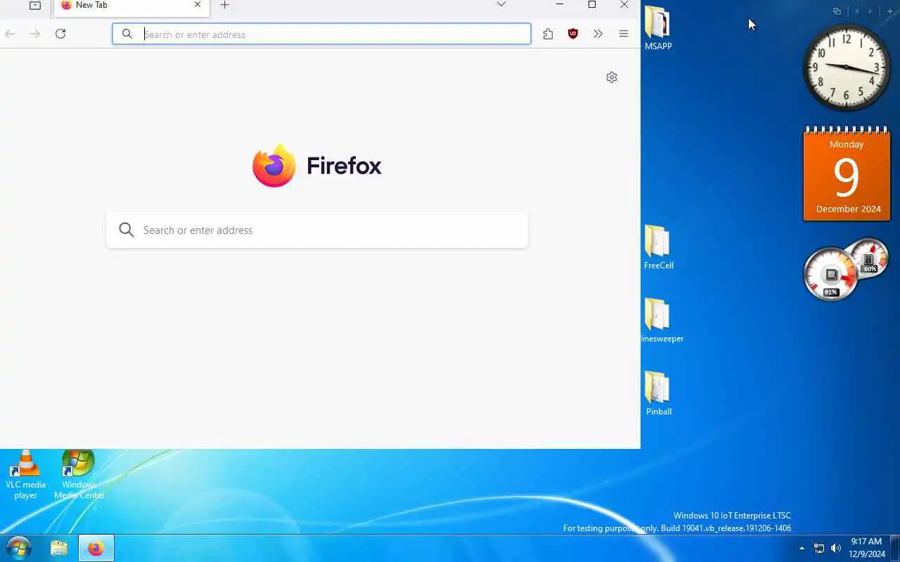The width and height of the screenshot is (900, 562).
Task: Select the Minesweeper desktop folder
Action: [662, 321]
